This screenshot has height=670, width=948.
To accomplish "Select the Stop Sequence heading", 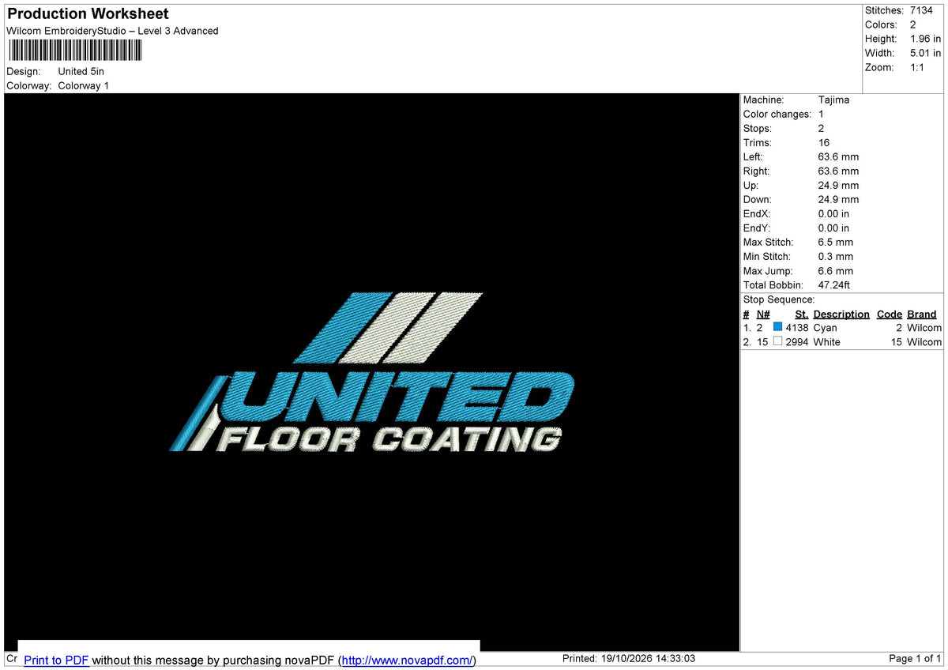I will pos(779,299).
